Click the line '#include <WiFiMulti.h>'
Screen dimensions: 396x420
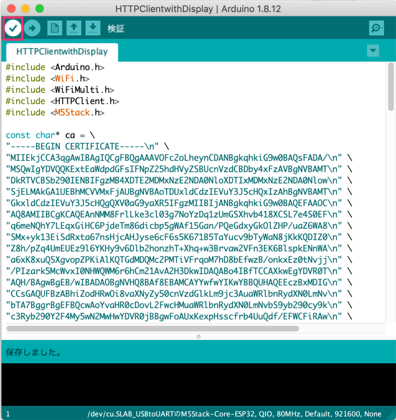point(60,90)
